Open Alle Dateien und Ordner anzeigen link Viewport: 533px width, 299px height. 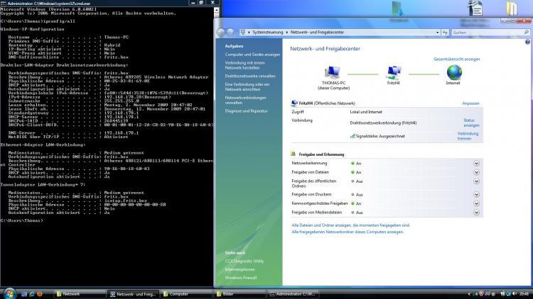[351, 225]
